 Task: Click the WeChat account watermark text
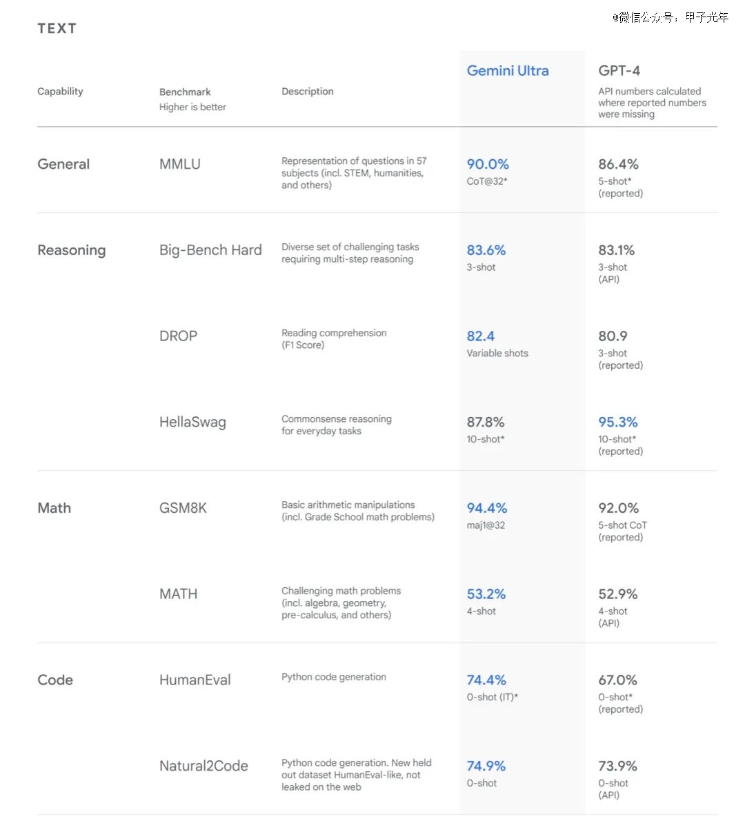coord(670,17)
